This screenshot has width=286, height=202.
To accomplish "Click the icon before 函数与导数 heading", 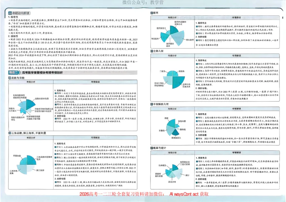I will pyautogui.click(x=10, y=78).
